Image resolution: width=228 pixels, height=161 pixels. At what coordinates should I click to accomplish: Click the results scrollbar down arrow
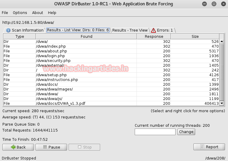pyautogui.click(x=222, y=103)
